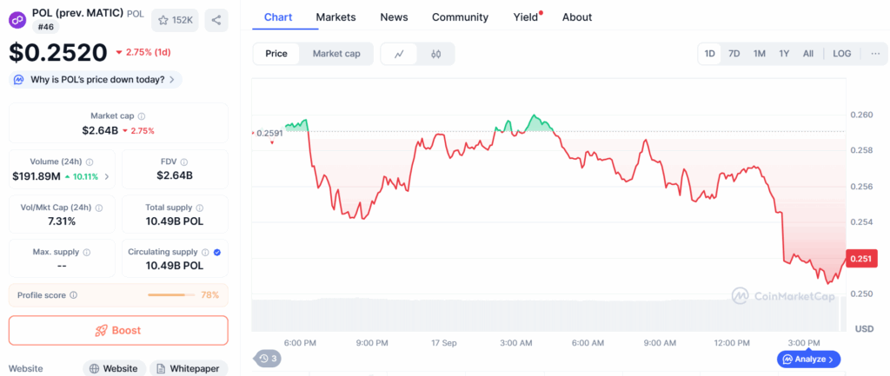The width and height of the screenshot is (890, 376).
Task: Select the candlestick chart type icon
Action: (436, 54)
